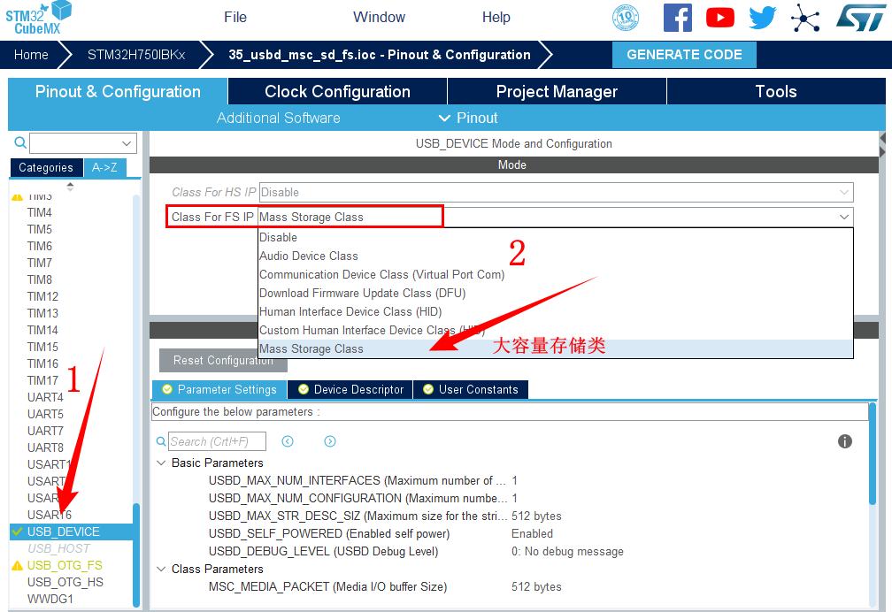Viewport: 892px width, 612px height.
Task: Go to next search result arrow
Action: pos(330,441)
